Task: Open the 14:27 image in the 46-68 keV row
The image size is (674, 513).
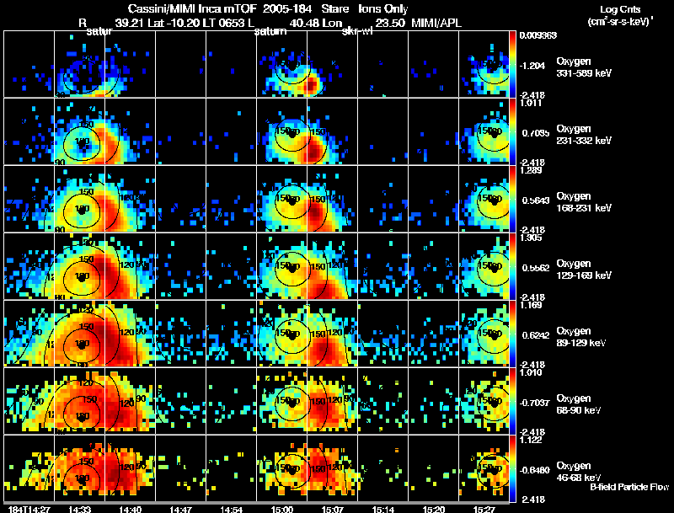Action: pos(29,468)
